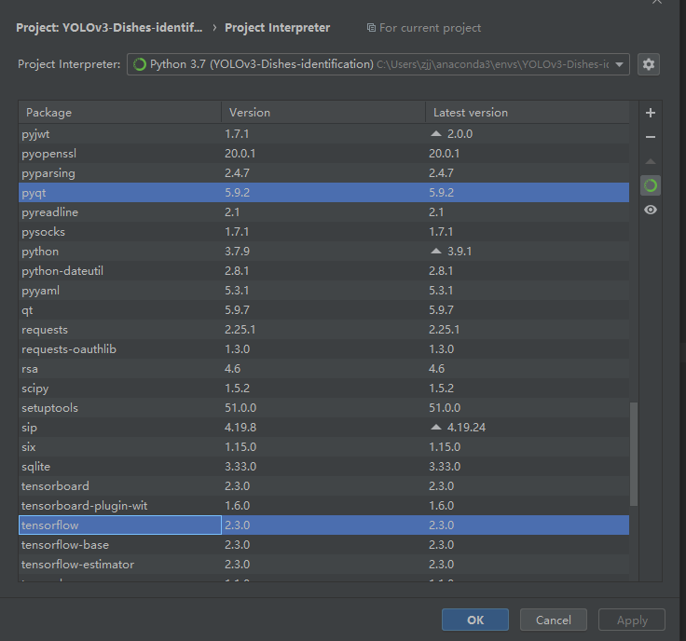Click the dialog close X button
686x641 pixels.
(x=657, y=2)
